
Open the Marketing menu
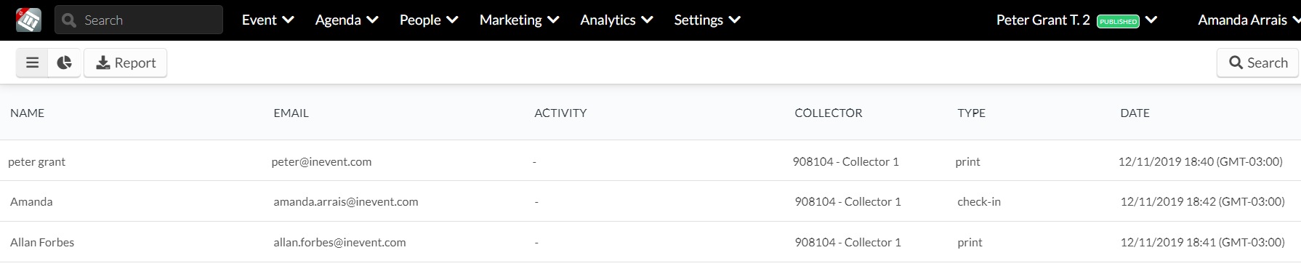519,20
